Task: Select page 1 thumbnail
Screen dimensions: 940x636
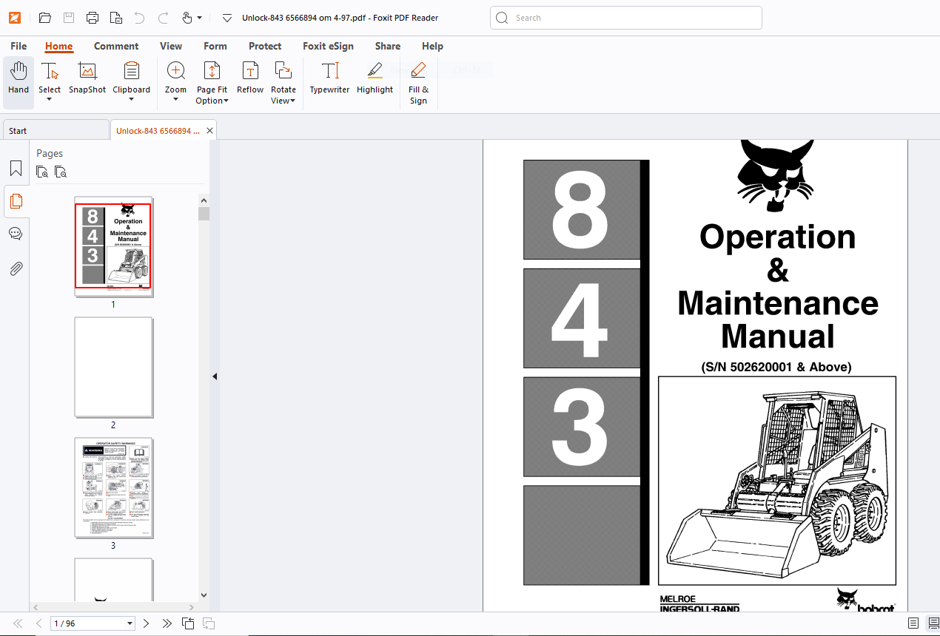Action: pos(113,246)
